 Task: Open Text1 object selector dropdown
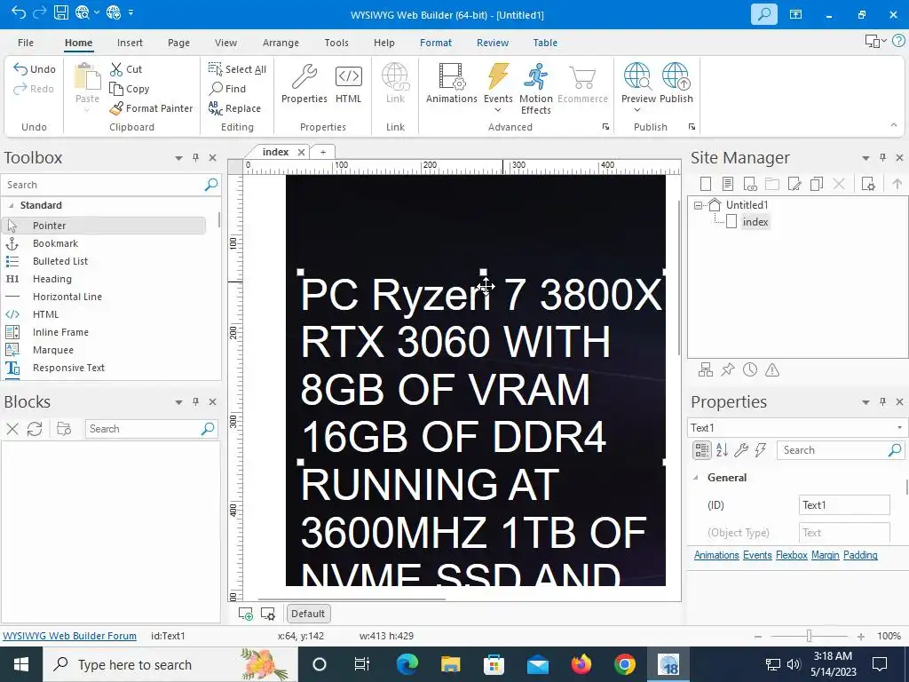coord(899,428)
